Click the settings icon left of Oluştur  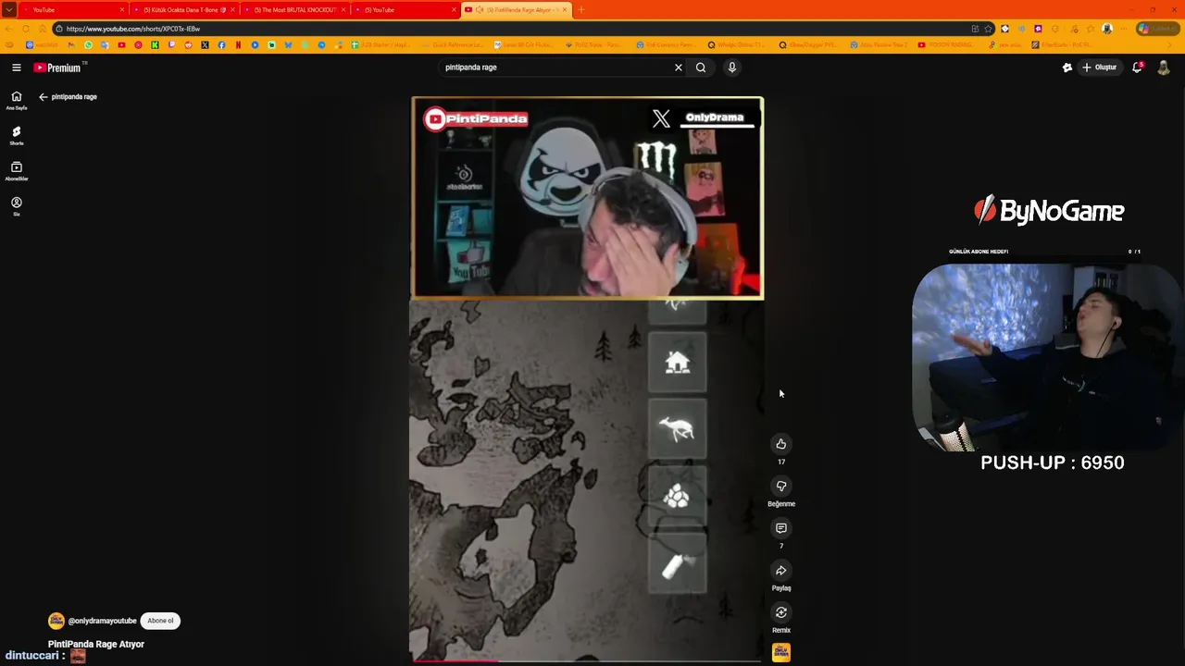pyautogui.click(x=1067, y=68)
